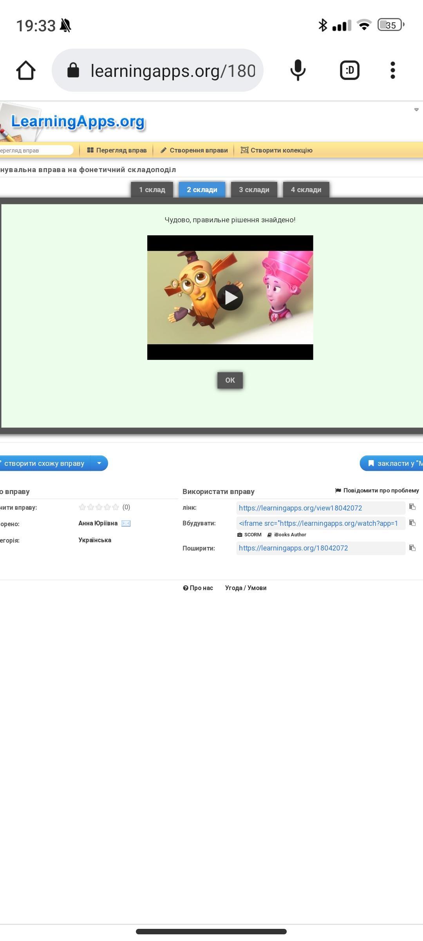Click the iframe embed code field
423x941 pixels.
321,523
